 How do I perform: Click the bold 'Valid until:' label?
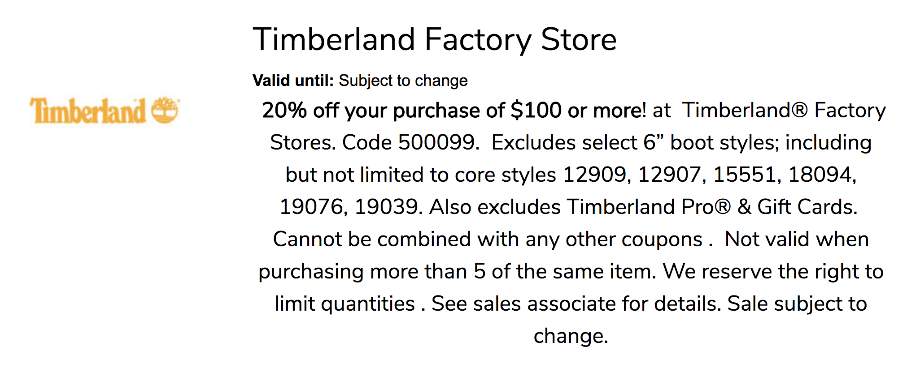coord(293,81)
